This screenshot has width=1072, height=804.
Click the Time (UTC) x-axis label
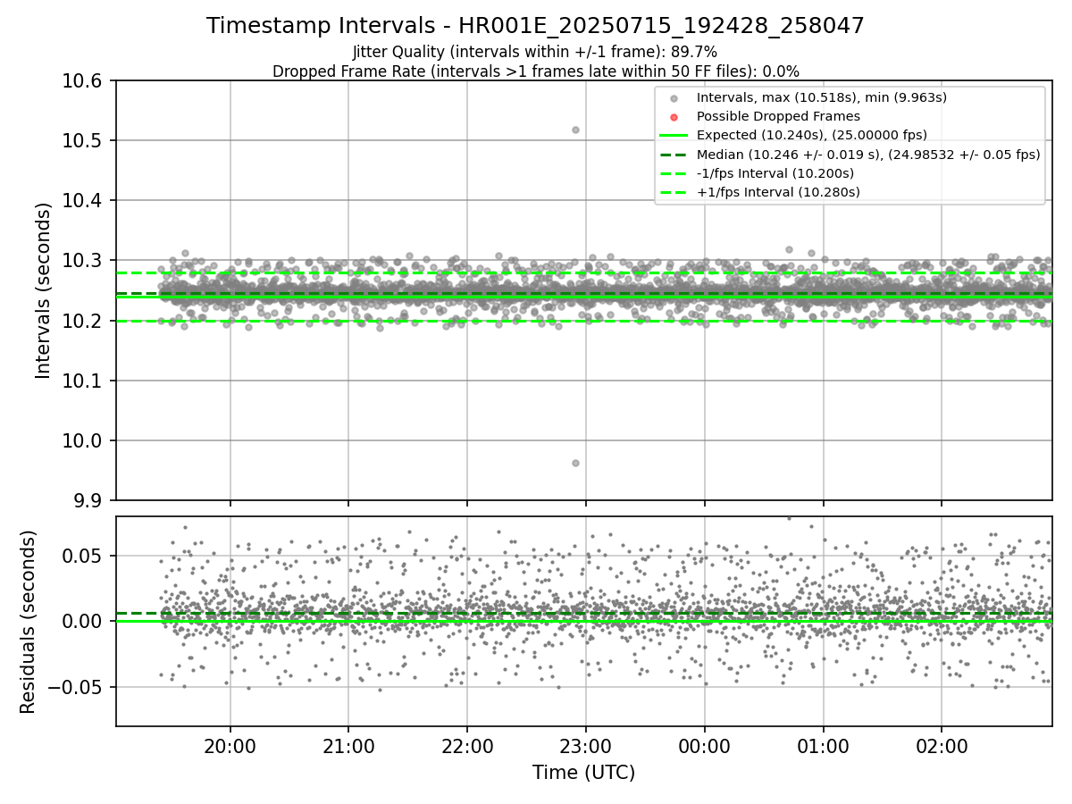(x=583, y=773)
